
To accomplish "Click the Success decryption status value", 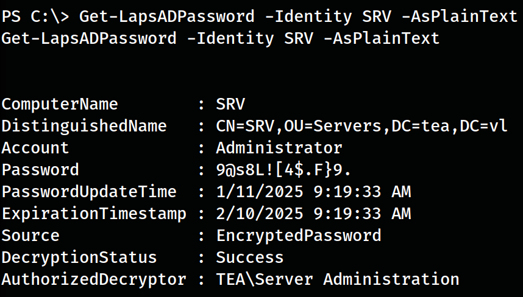I will click(250, 257).
